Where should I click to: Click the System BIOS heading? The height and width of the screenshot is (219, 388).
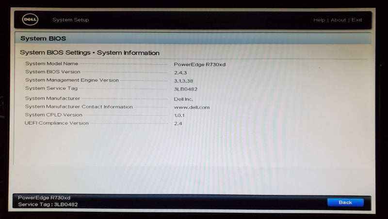43,39
